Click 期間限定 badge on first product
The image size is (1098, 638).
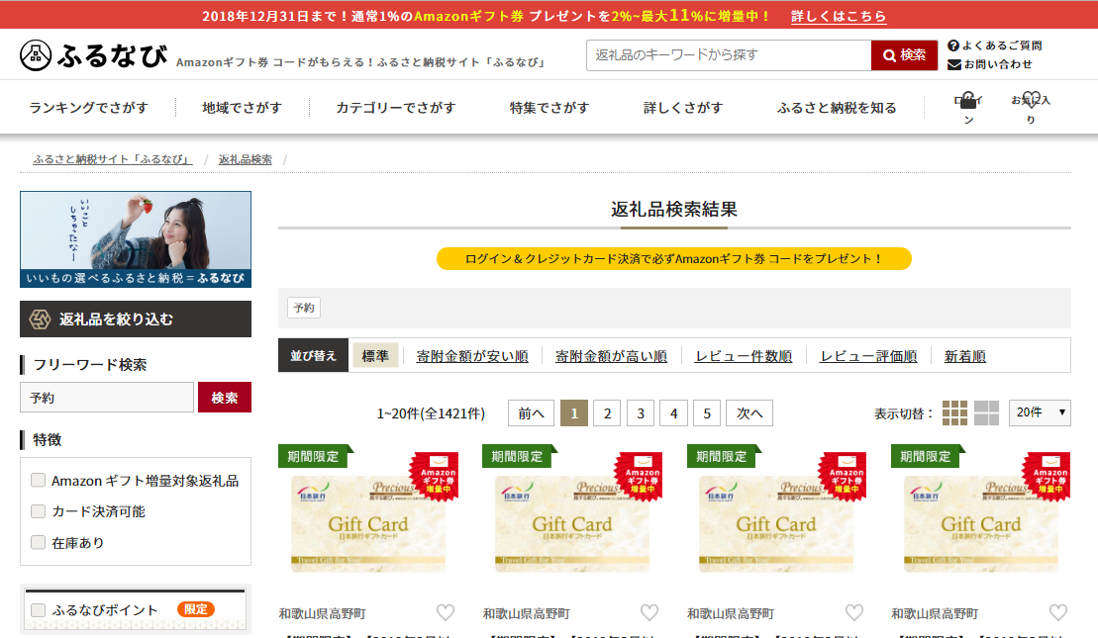pos(314,456)
